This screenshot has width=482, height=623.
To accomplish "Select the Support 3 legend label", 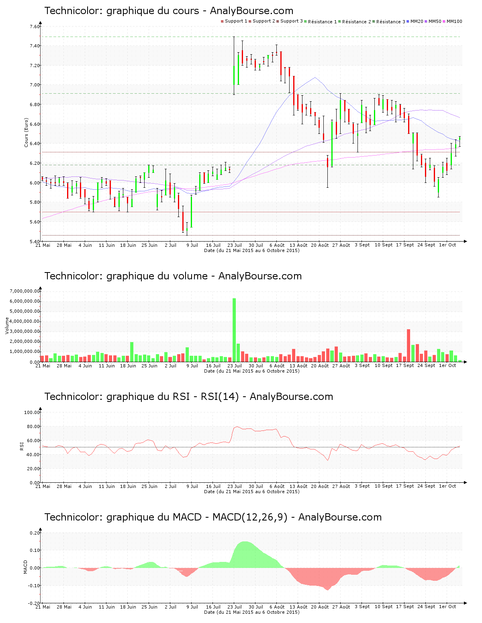I will pyautogui.click(x=292, y=21).
